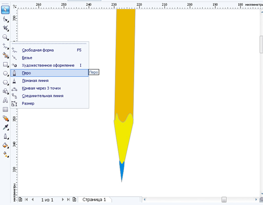The width and height of the screenshot is (263, 205).
Task: Select the yellow pencil wood shape
Action: click(x=124, y=139)
